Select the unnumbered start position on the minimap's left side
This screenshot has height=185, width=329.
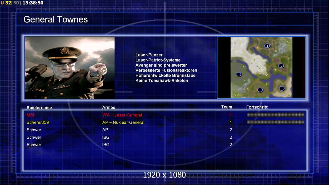pos(239,74)
